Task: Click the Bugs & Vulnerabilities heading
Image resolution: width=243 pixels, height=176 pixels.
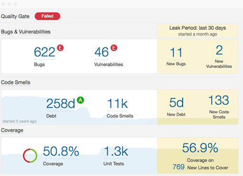Action: [x=26, y=32]
